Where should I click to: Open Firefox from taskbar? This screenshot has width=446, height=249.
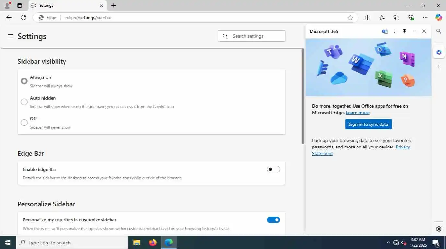tap(153, 243)
